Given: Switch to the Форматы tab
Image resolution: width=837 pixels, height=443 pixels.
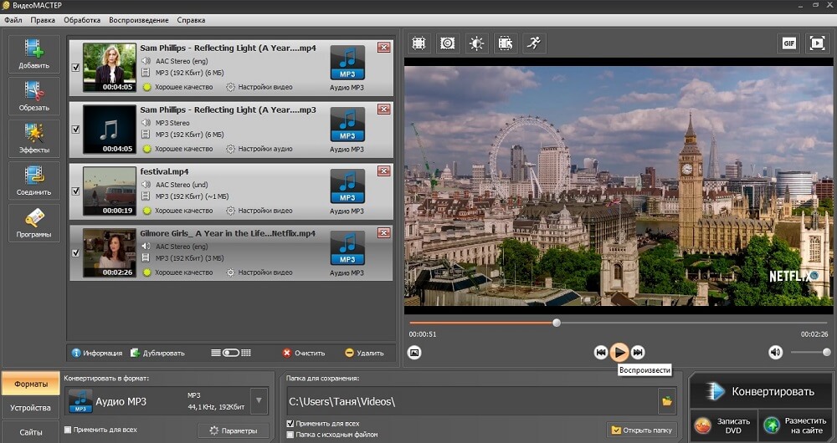Looking at the screenshot, I should [x=30, y=384].
